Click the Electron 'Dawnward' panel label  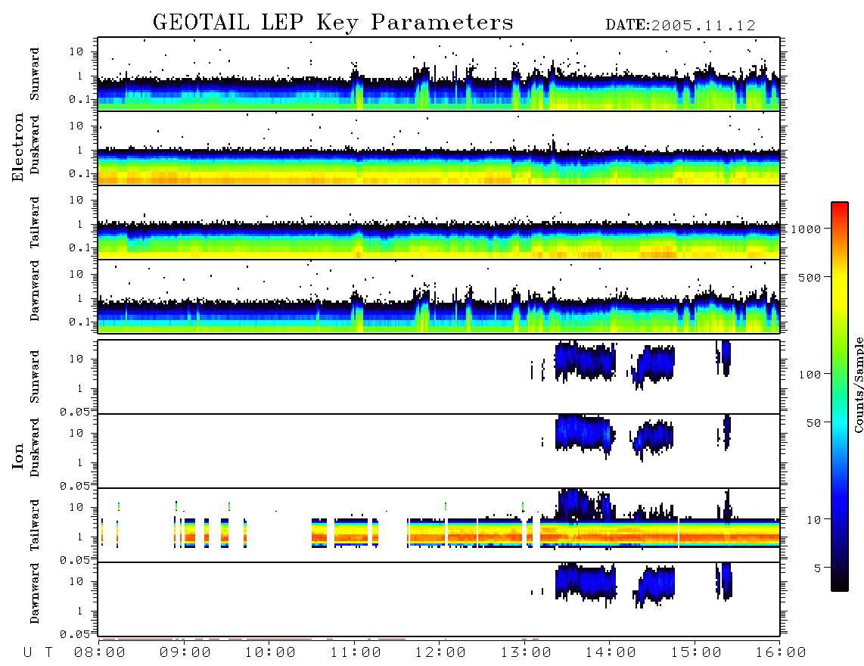(35, 291)
